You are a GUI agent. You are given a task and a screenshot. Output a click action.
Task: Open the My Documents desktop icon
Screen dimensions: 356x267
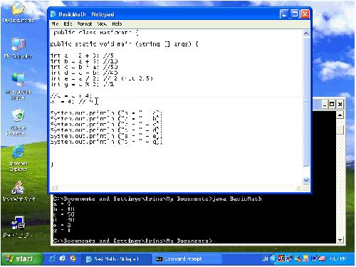[18, 12]
